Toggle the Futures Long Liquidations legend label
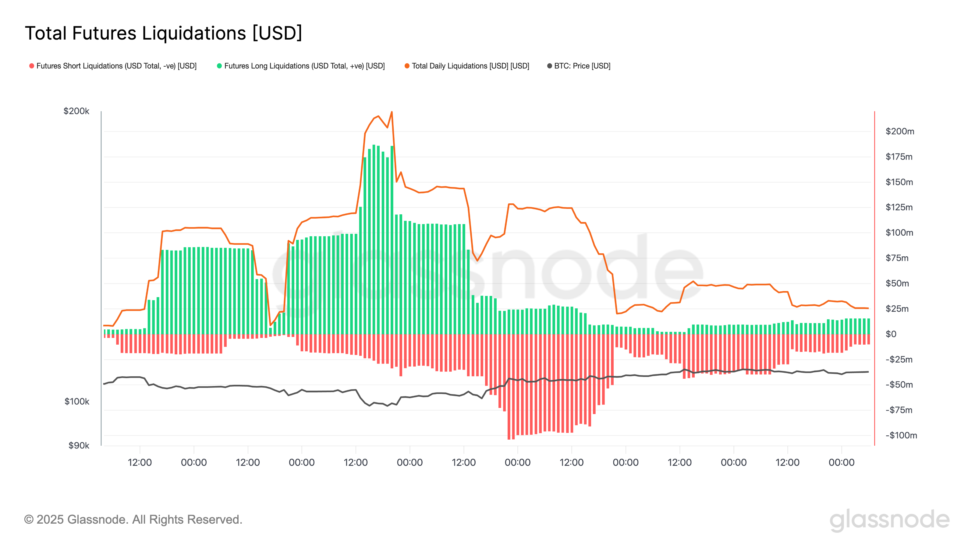This screenshot has width=975, height=548. 304,66
